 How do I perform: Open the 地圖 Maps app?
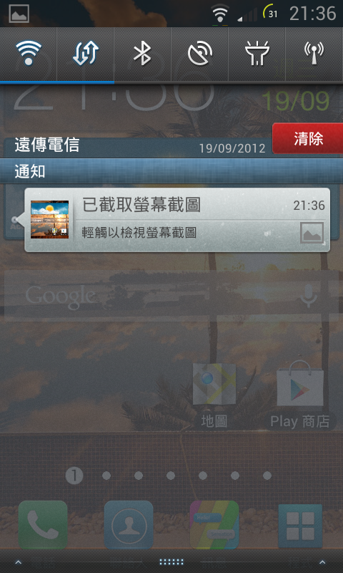[x=214, y=395]
